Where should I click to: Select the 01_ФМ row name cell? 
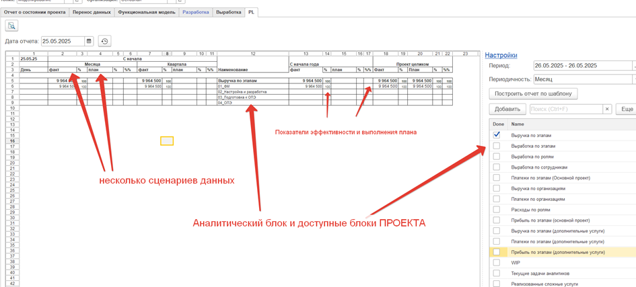[x=253, y=87]
